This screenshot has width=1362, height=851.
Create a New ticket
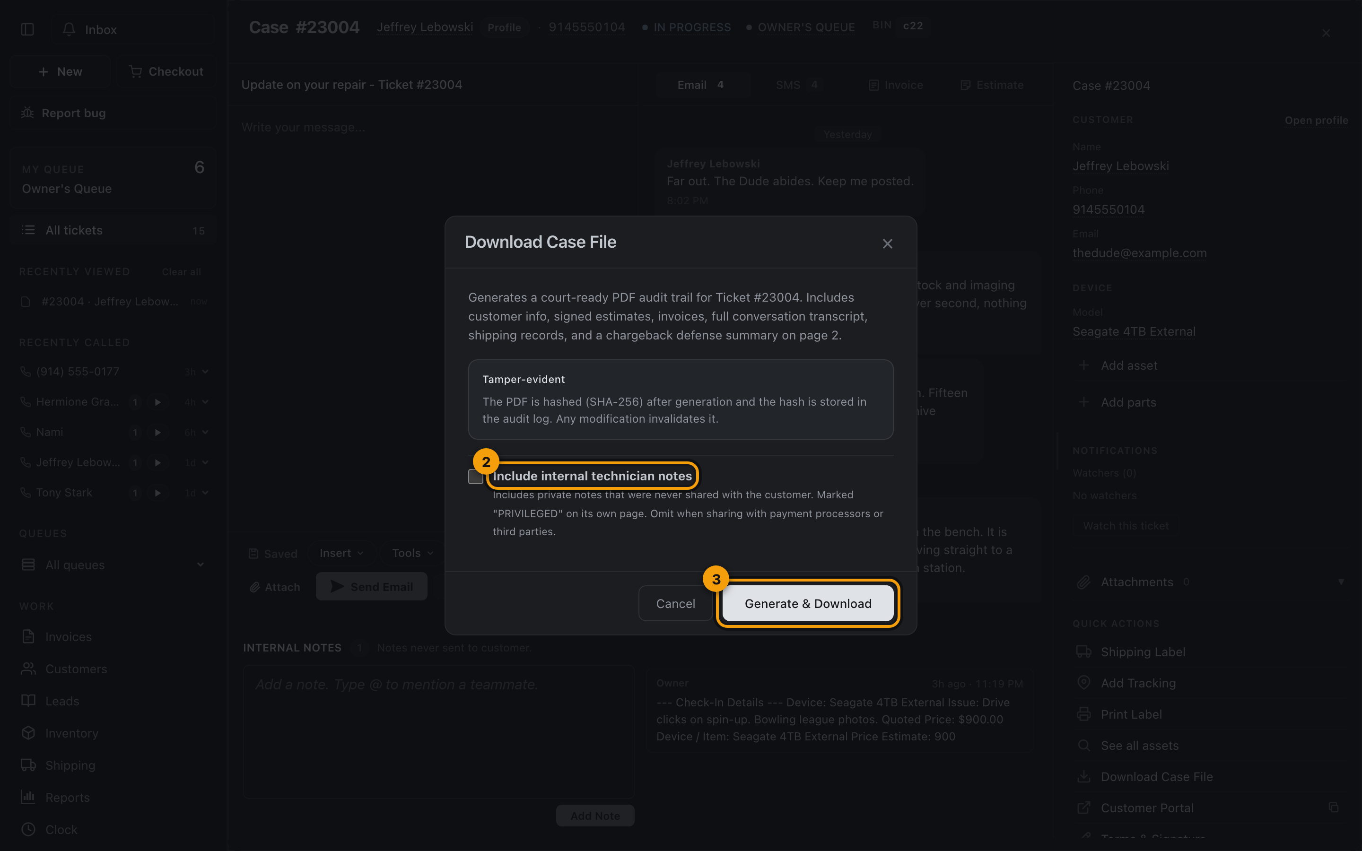pyautogui.click(x=60, y=71)
